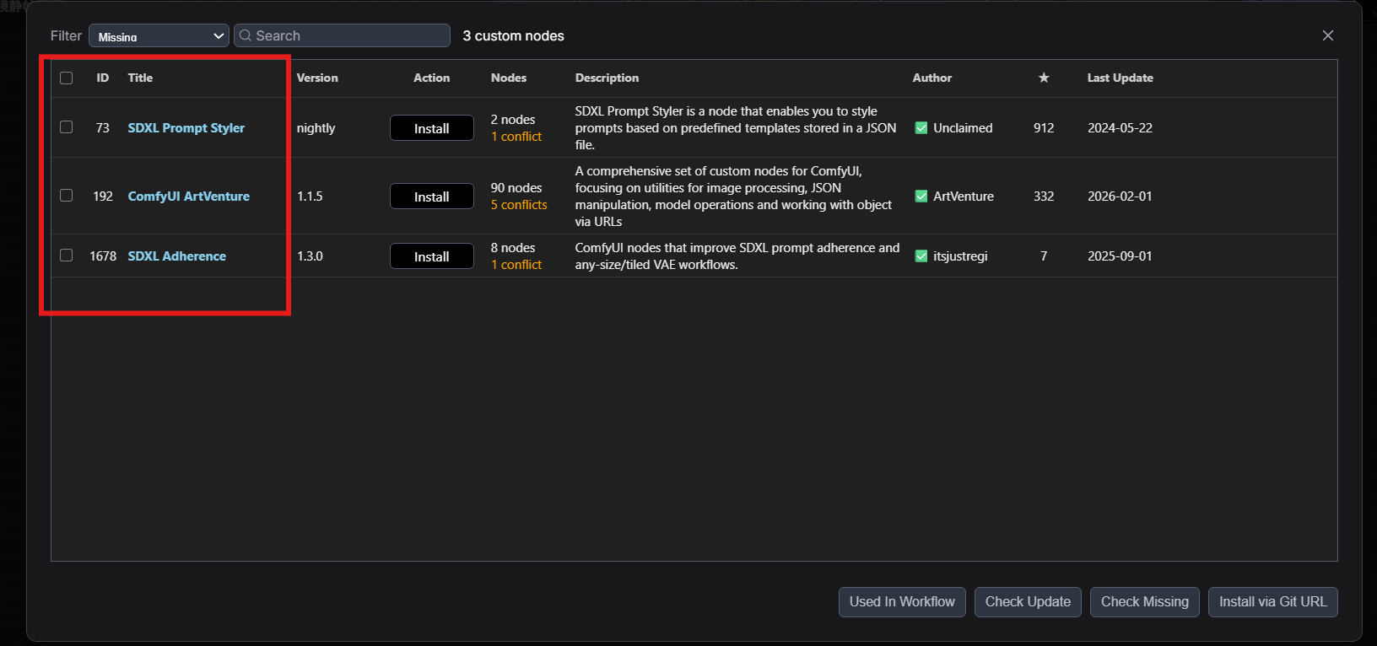This screenshot has height=646, width=1377.
Task: Click the Action column header
Action: tap(432, 78)
